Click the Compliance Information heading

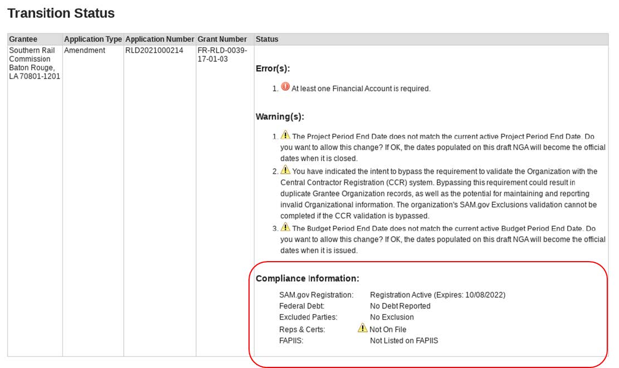[307, 278]
